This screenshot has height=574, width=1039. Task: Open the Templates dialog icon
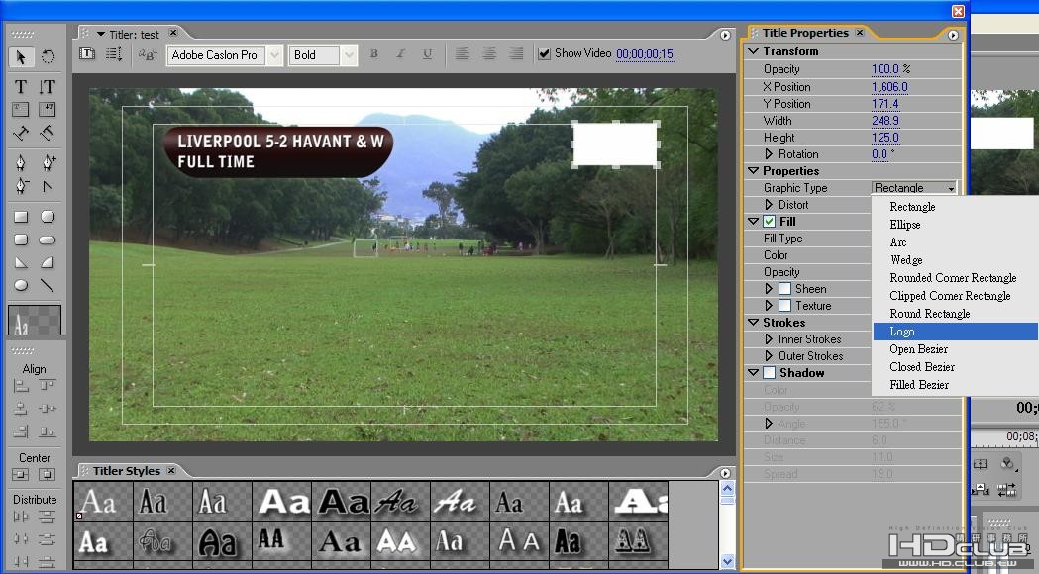[87, 53]
